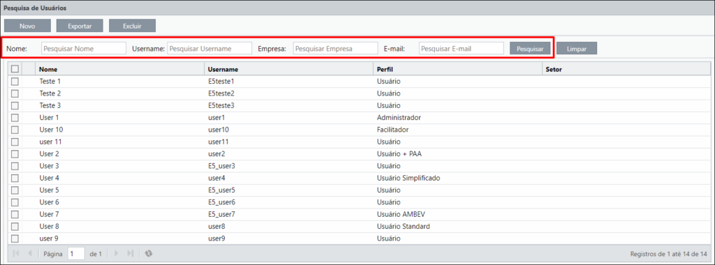Select the username cell user10
This screenshot has width=715, height=265.
click(219, 130)
